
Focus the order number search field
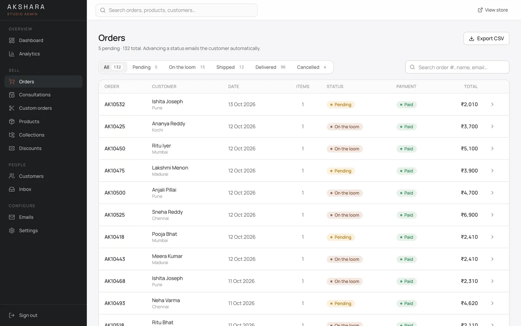click(x=457, y=67)
